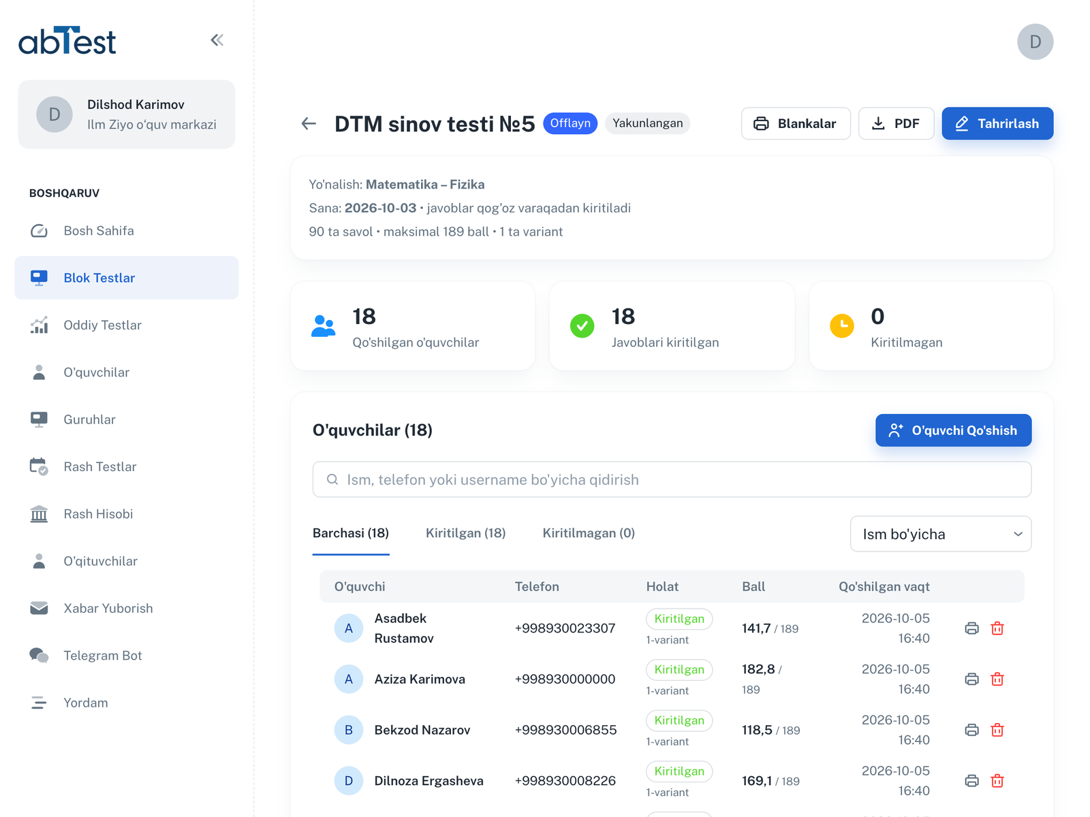1090x817 pixels.
Task: Click the abTest logo
Action: [67, 41]
